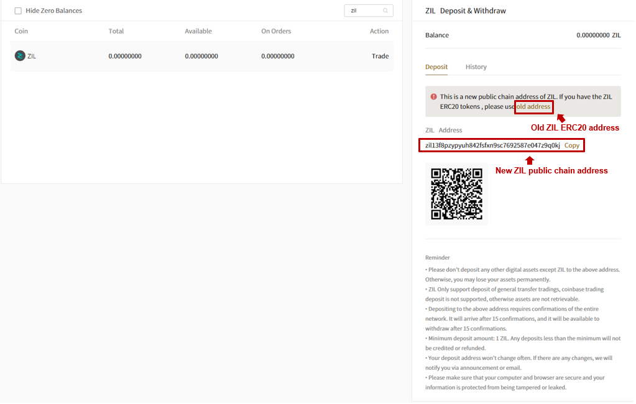
Task: Click the 'Minimum deposit amount: 1 ZIL' reminder
Action: [523, 343]
